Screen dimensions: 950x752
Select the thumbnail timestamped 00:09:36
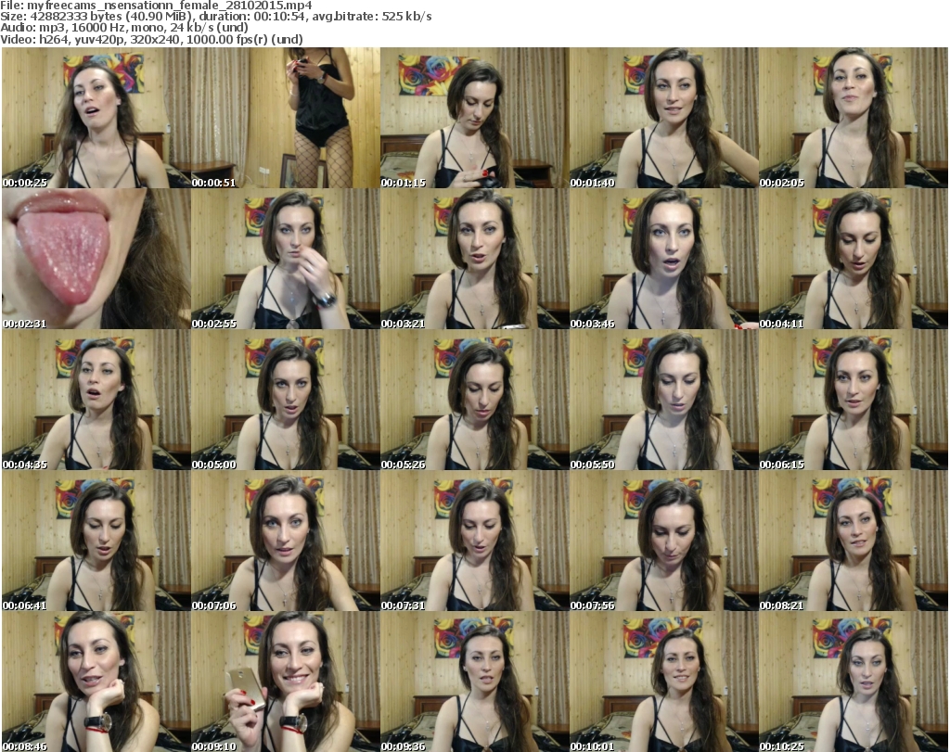click(x=474, y=682)
